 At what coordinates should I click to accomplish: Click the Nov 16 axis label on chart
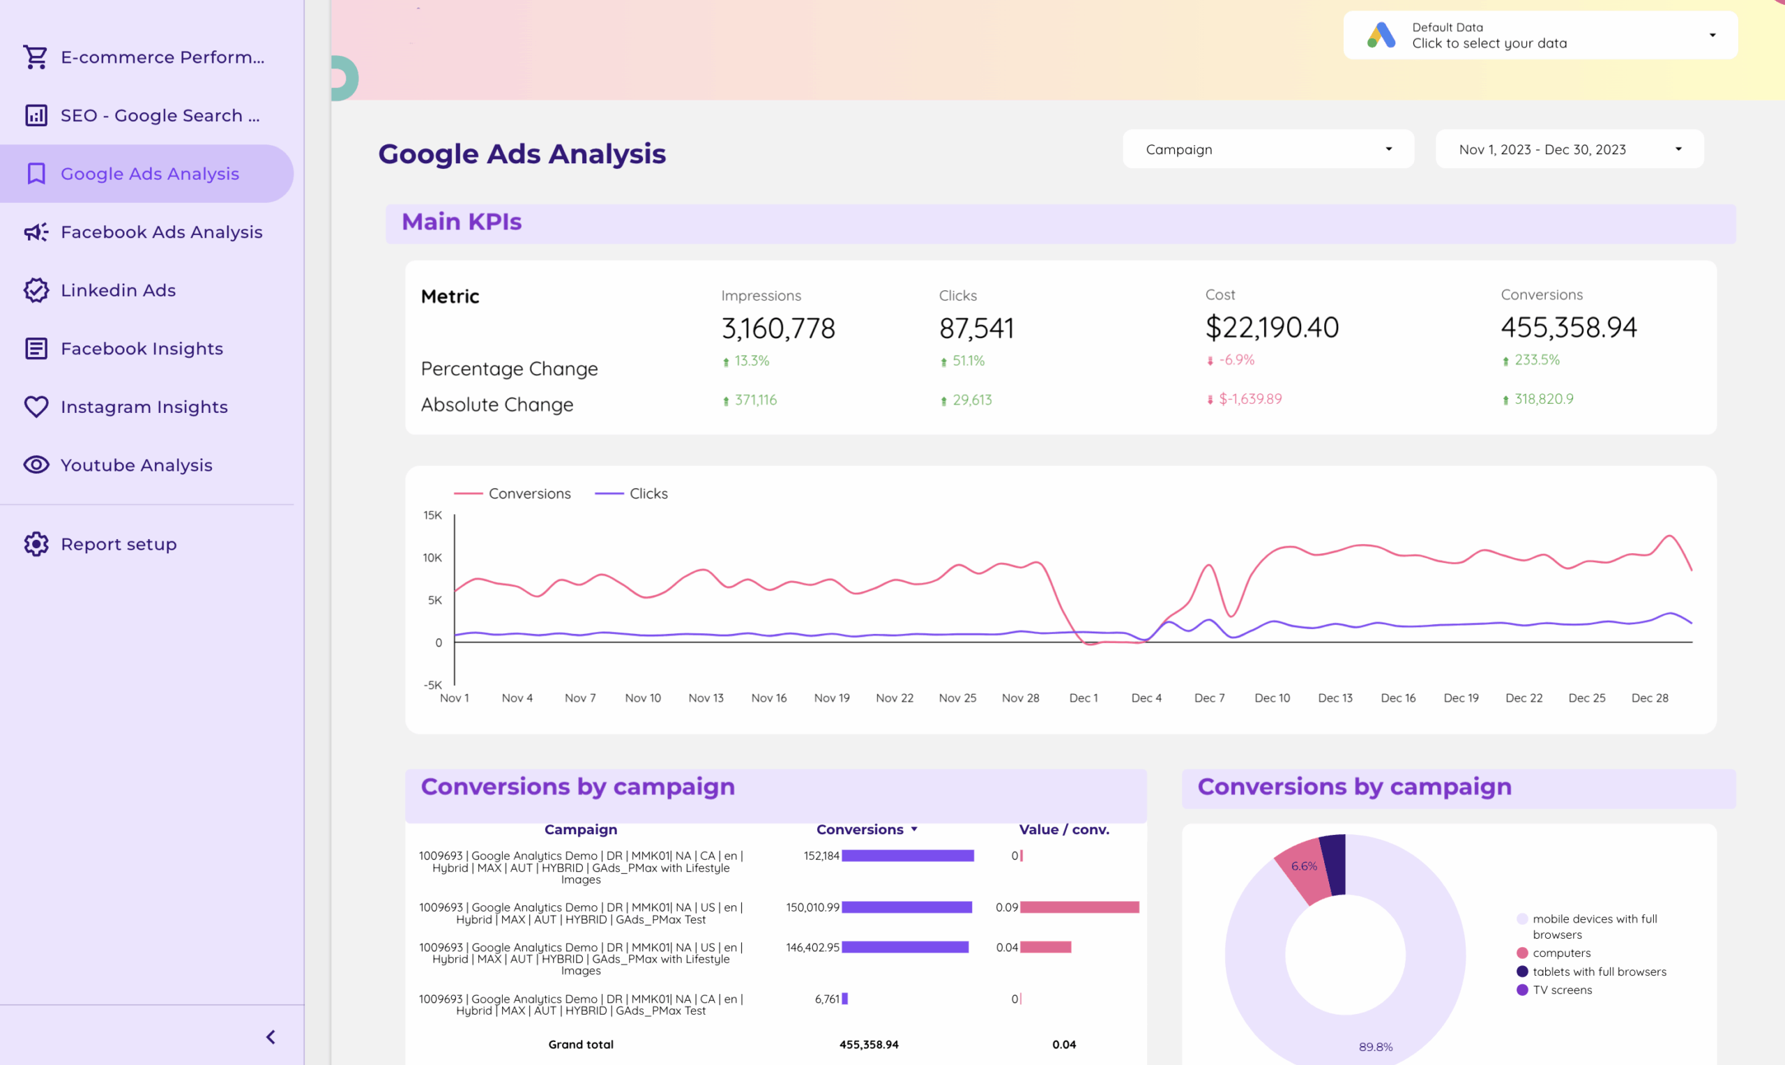768,697
